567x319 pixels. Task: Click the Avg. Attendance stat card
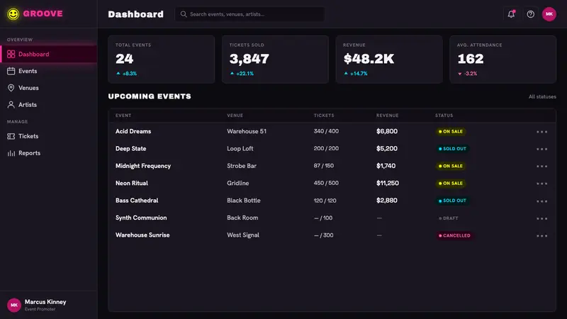[x=503, y=60]
